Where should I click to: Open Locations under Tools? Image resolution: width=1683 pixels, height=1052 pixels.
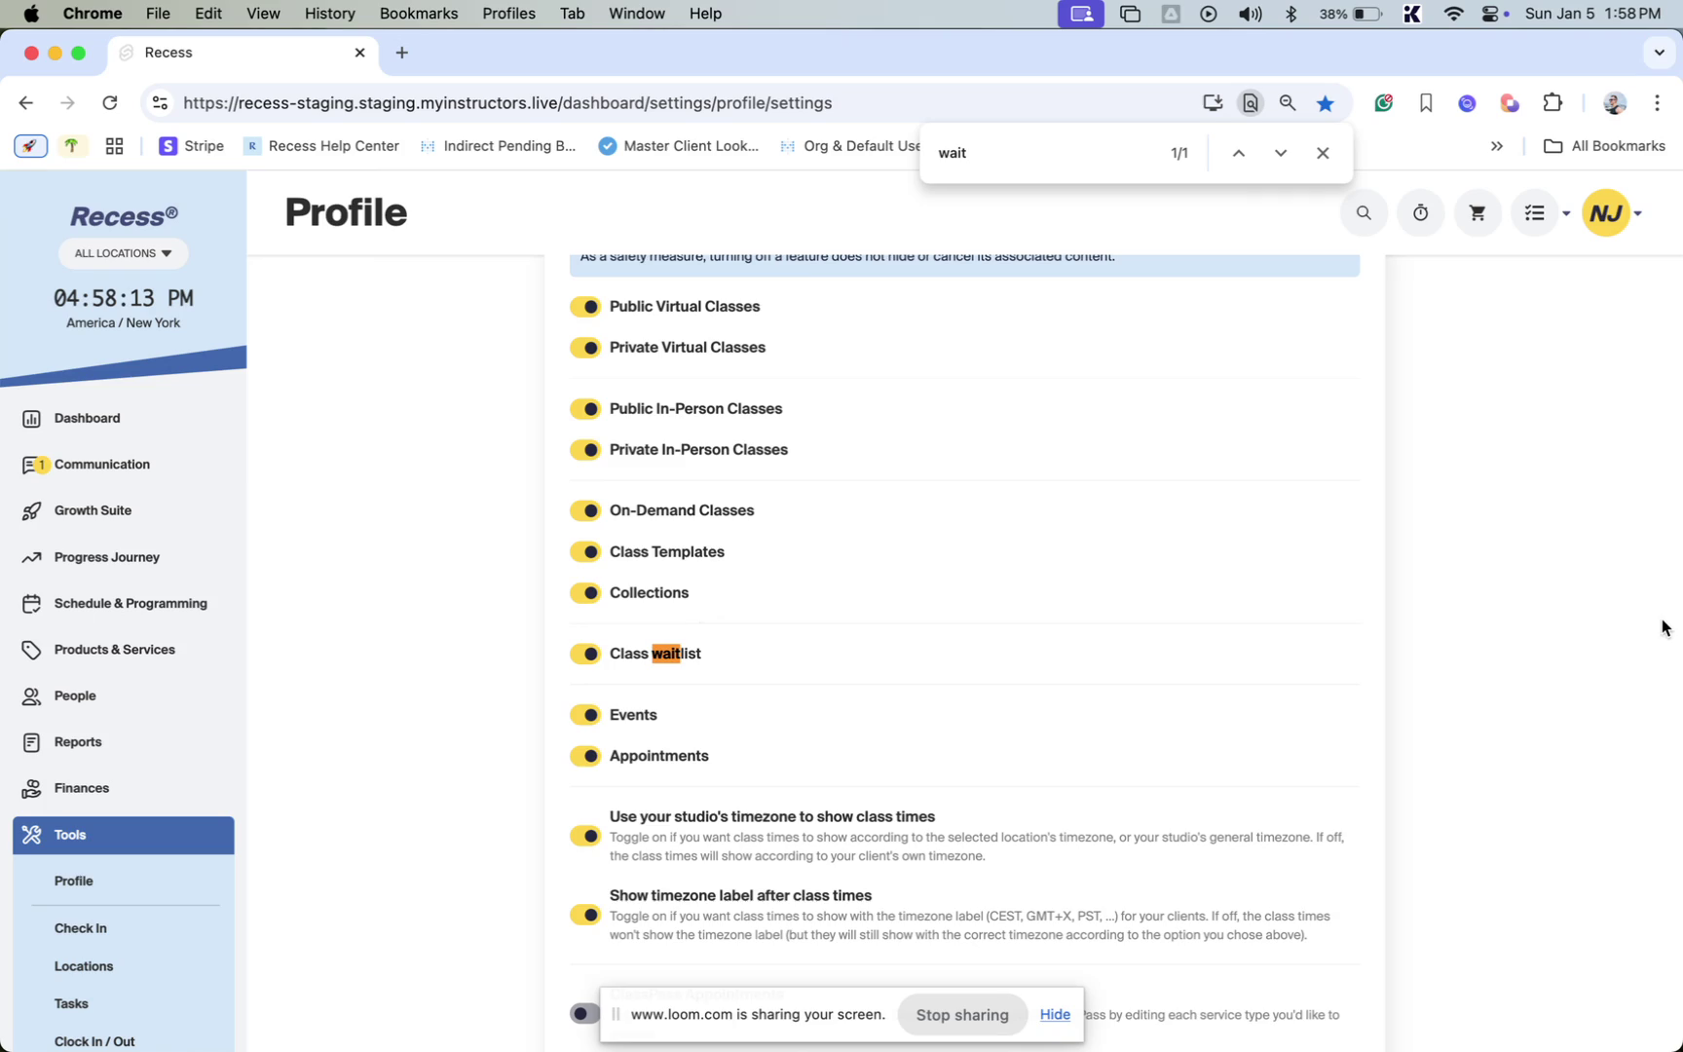click(84, 966)
